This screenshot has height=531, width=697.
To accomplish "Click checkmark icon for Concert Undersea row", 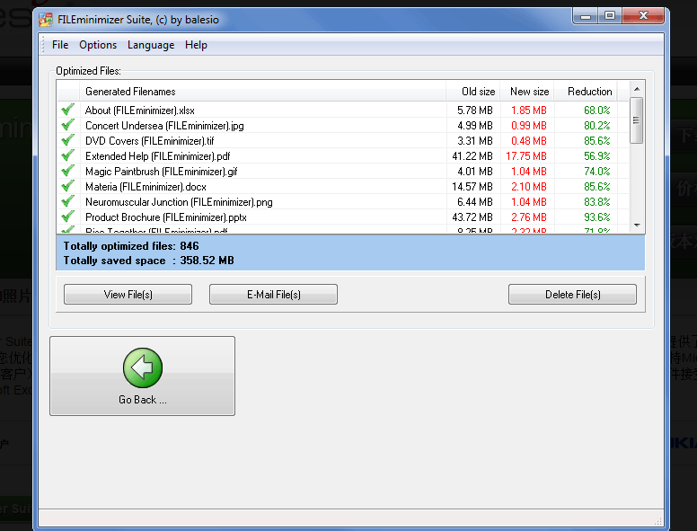I will click(x=68, y=125).
